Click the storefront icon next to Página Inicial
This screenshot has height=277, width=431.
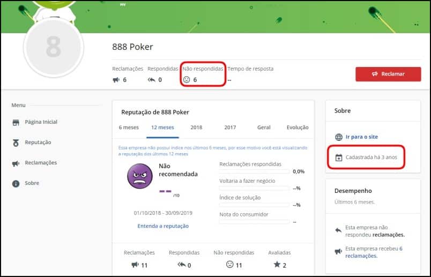pyautogui.click(x=16, y=122)
